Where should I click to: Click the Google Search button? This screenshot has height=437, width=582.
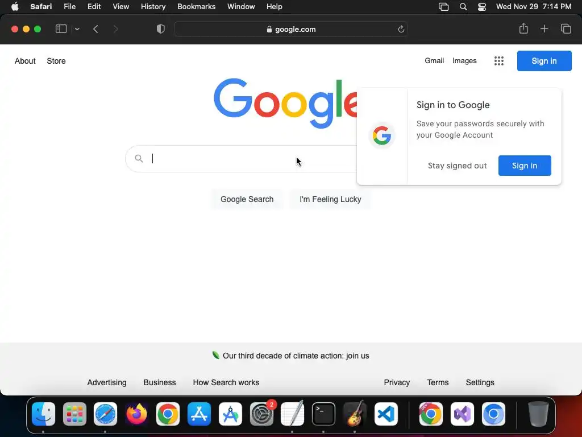[x=247, y=199]
